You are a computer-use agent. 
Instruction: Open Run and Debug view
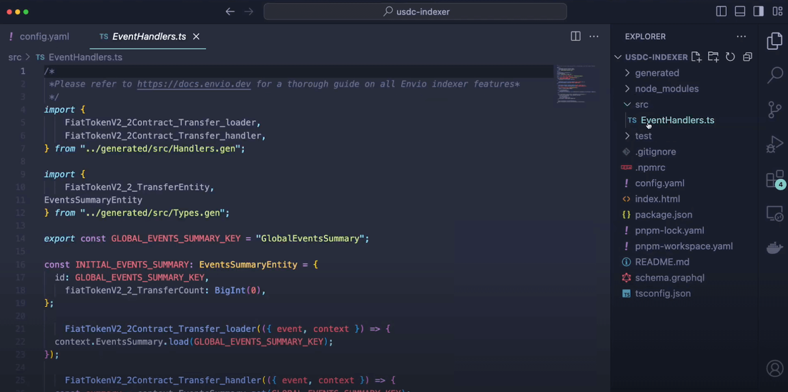tap(774, 144)
